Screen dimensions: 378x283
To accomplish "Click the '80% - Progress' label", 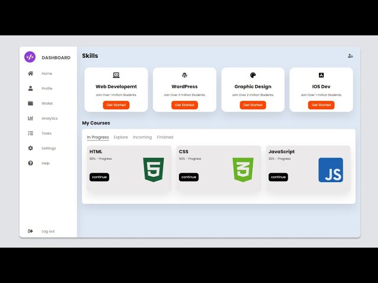I will [100, 159].
